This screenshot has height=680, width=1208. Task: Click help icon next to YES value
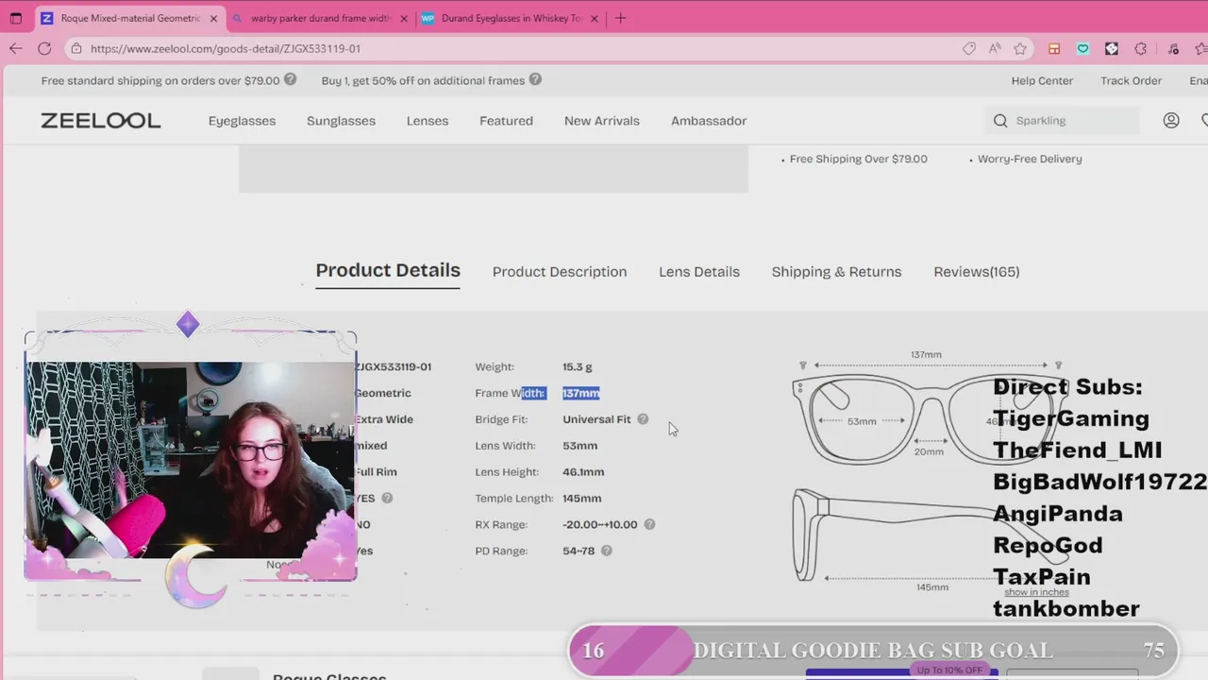point(387,498)
